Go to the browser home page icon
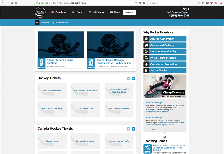Viewport: 224px width, 154px height. click(16, 3)
